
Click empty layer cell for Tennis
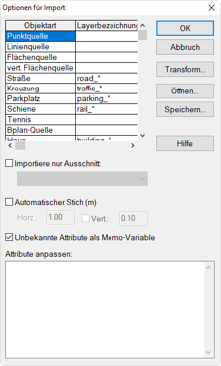(x=107, y=119)
